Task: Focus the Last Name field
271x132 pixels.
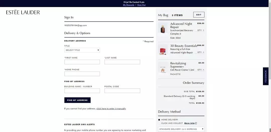Action: [122, 62]
